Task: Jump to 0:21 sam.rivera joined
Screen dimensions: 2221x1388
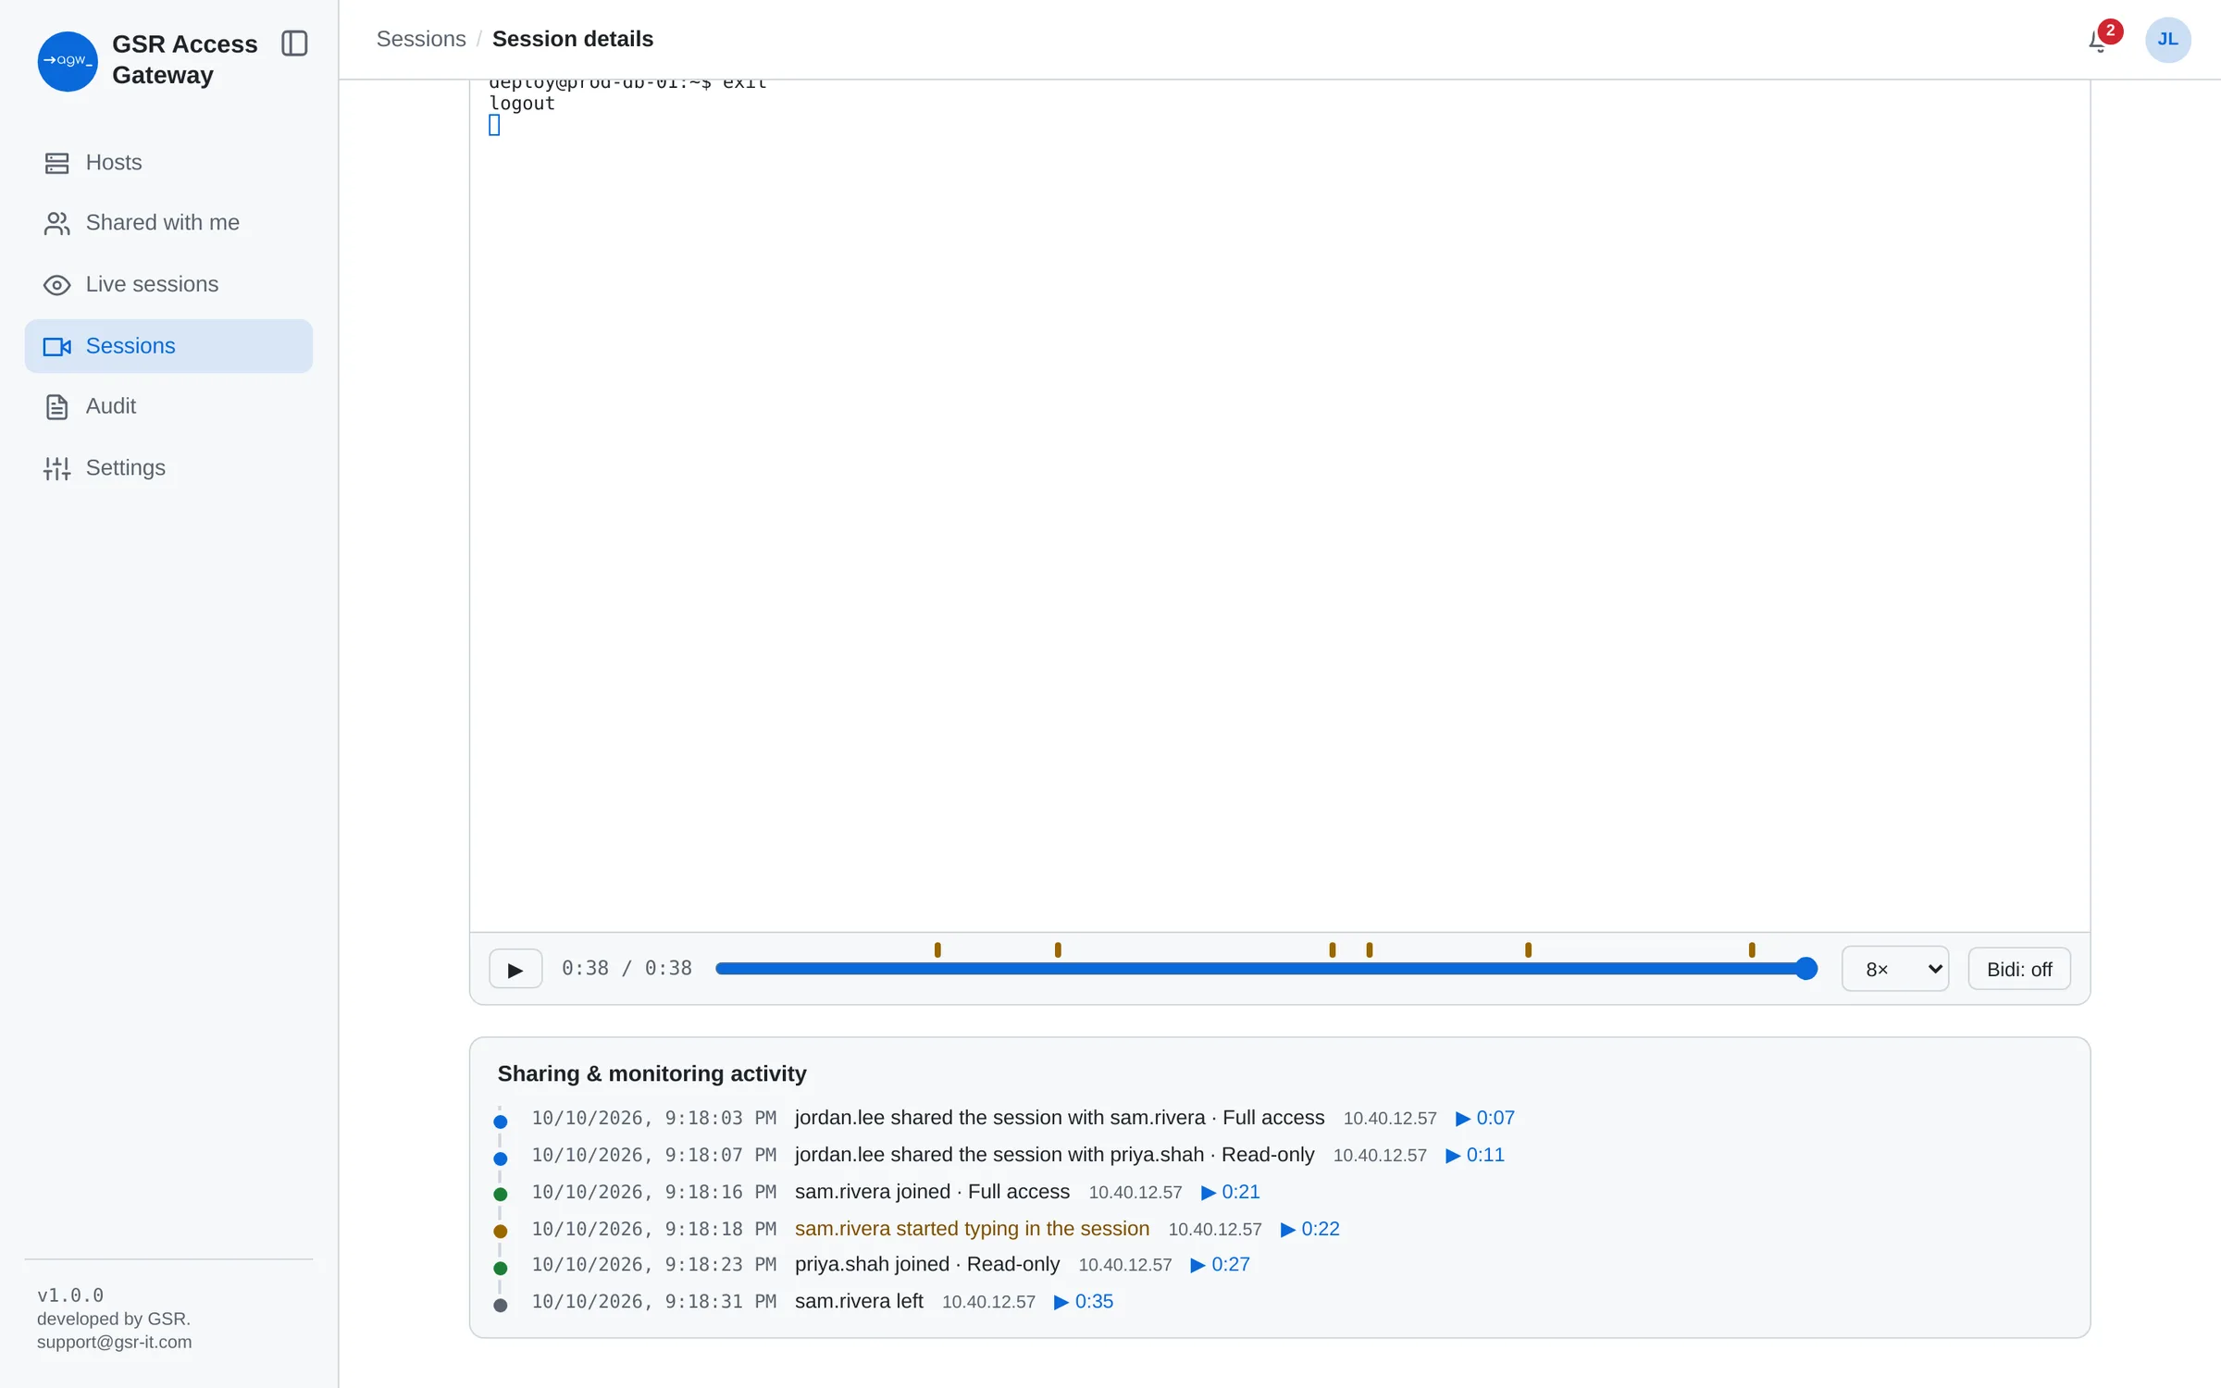Action: (x=1231, y=1192)
